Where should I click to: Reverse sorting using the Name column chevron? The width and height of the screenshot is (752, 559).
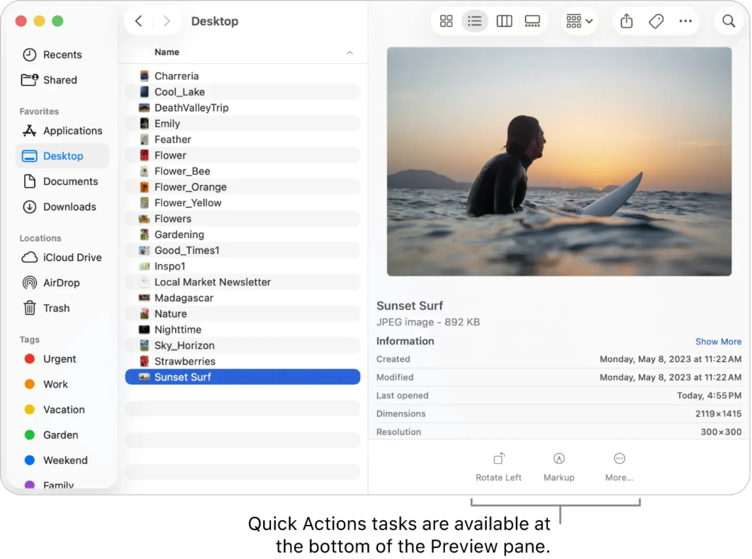350,53
